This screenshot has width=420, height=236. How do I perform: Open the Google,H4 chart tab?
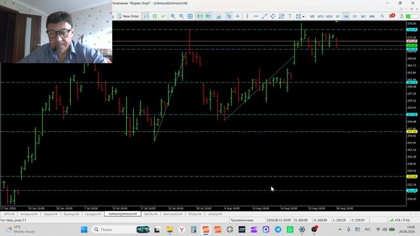click(x=93, y=214)
